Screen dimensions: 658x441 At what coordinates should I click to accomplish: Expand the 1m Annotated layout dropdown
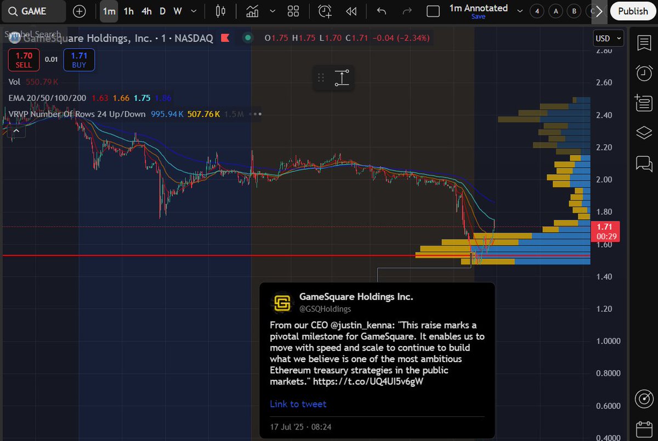click(519, 12)
